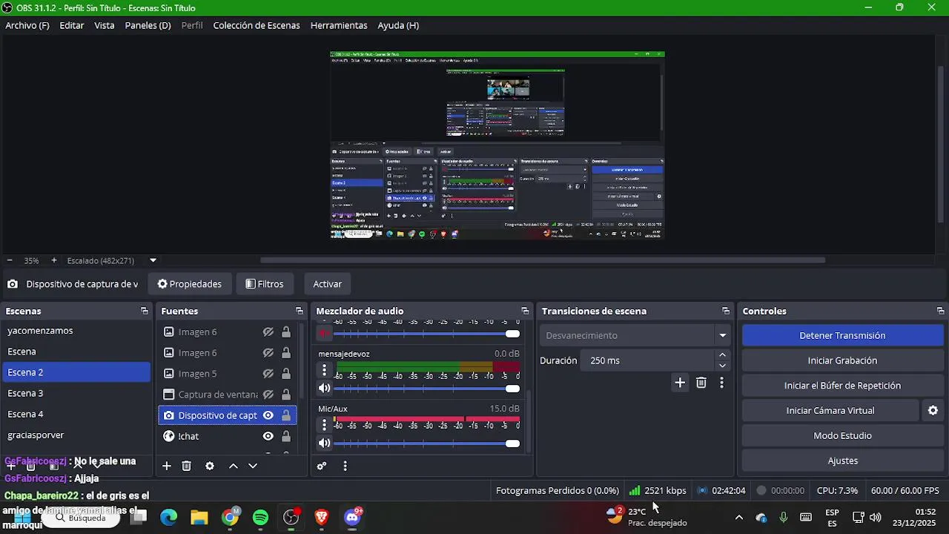Open transition properties three-dots menu

point(721,383)
